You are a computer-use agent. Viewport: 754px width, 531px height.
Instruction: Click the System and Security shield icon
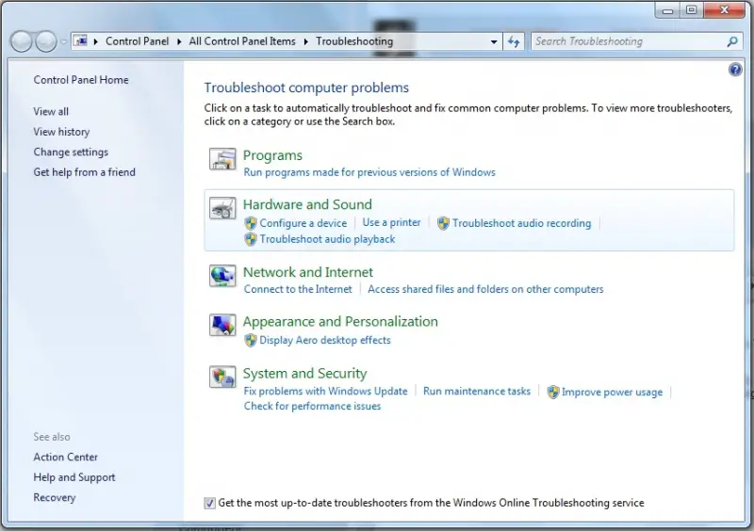[222, 377]
